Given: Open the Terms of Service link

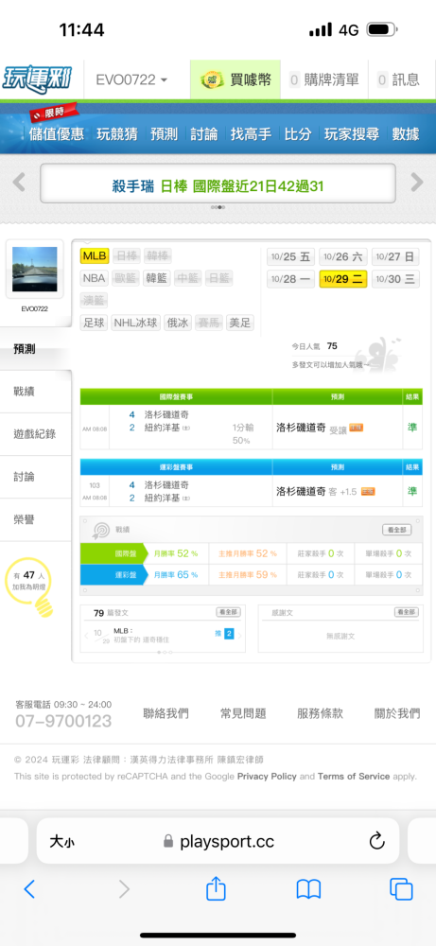Looking at the screenshot, I should [x=354, y=777].
